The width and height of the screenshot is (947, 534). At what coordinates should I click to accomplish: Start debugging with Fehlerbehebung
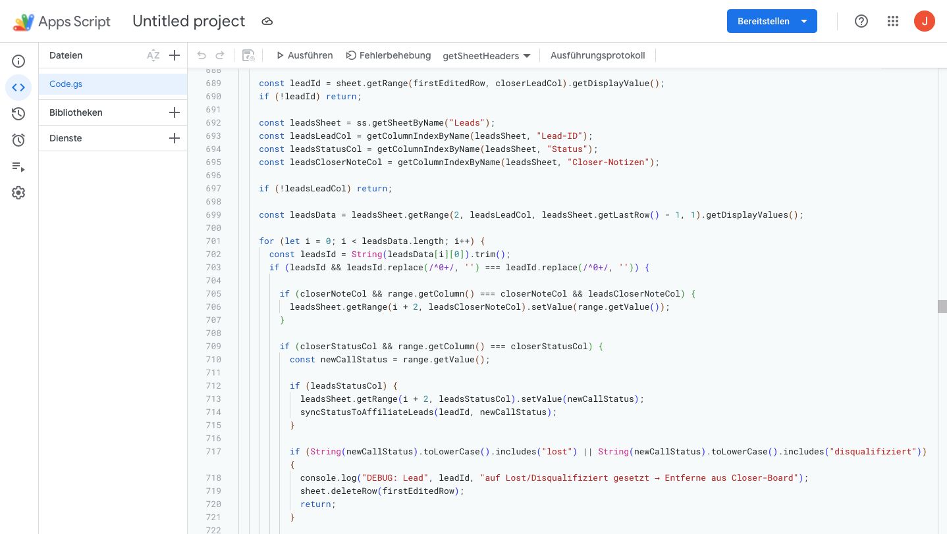389,56
